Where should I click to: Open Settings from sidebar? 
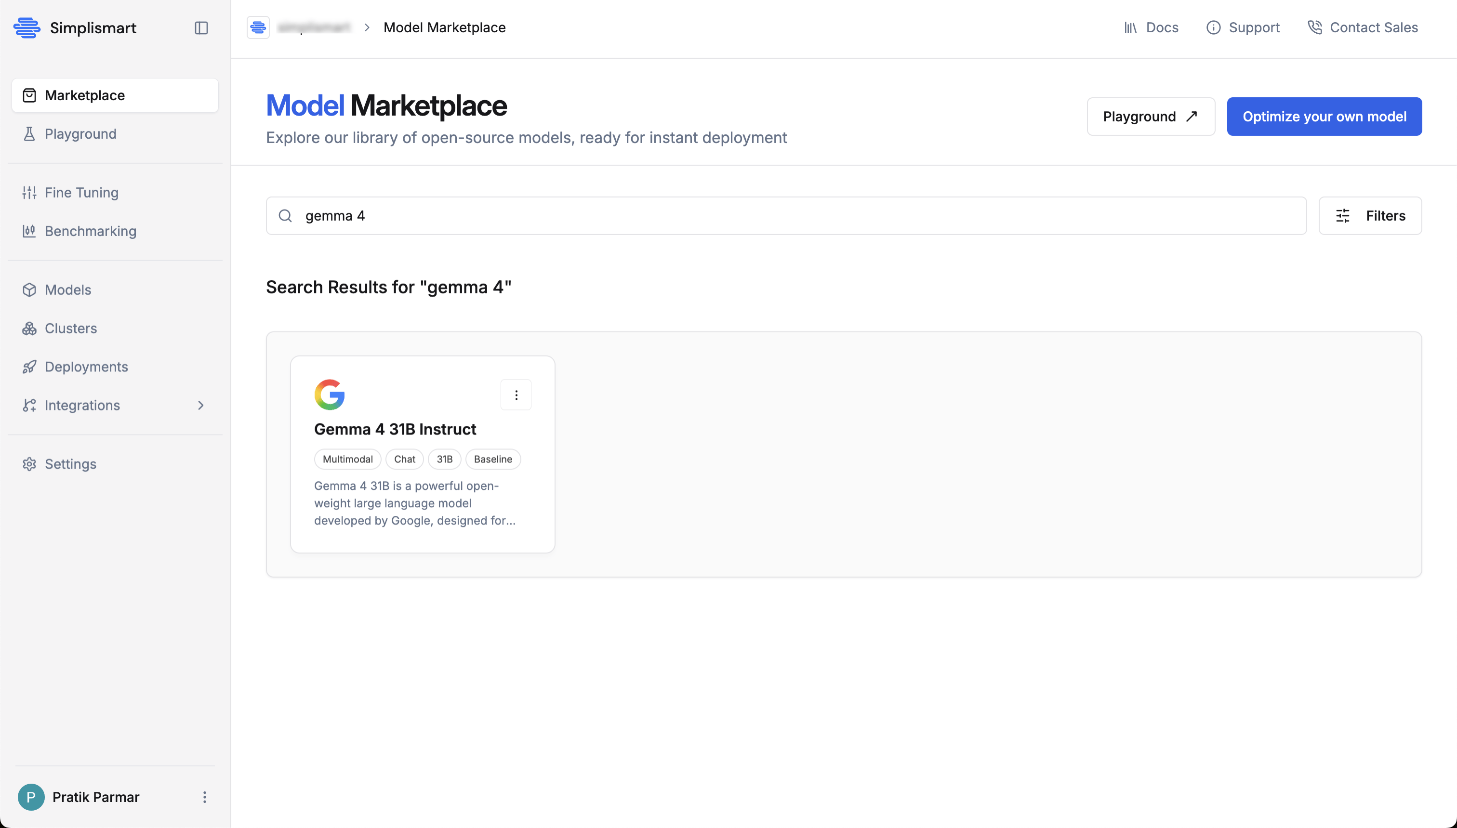point(115,463)
